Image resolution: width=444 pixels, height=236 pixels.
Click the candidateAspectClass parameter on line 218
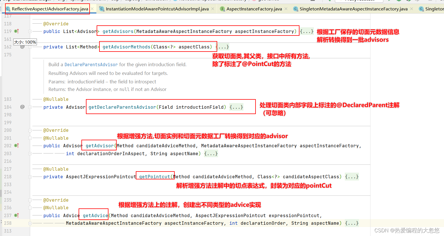click(311, 177)
